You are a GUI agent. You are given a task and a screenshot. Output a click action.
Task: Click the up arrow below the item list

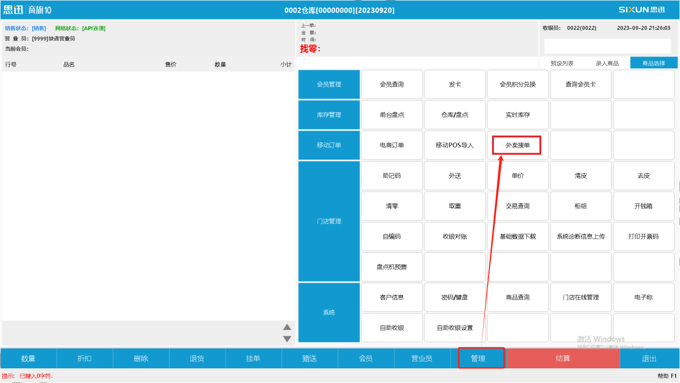click(287, 327)
